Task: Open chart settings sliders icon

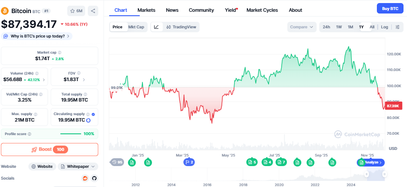Action: pyautogui.click(x=397, y=27)
